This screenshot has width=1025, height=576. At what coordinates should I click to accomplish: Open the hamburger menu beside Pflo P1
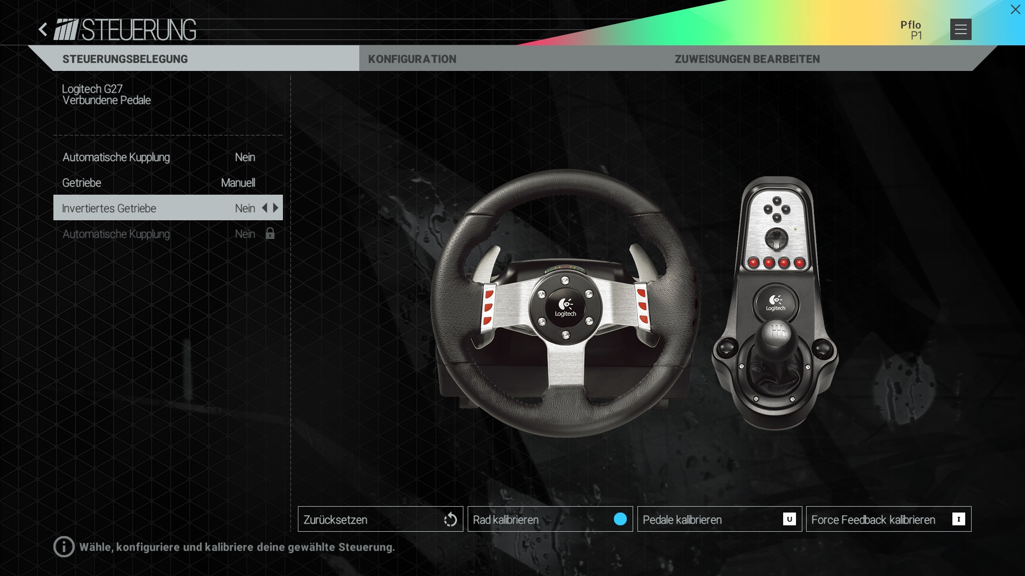pos(960,29)
